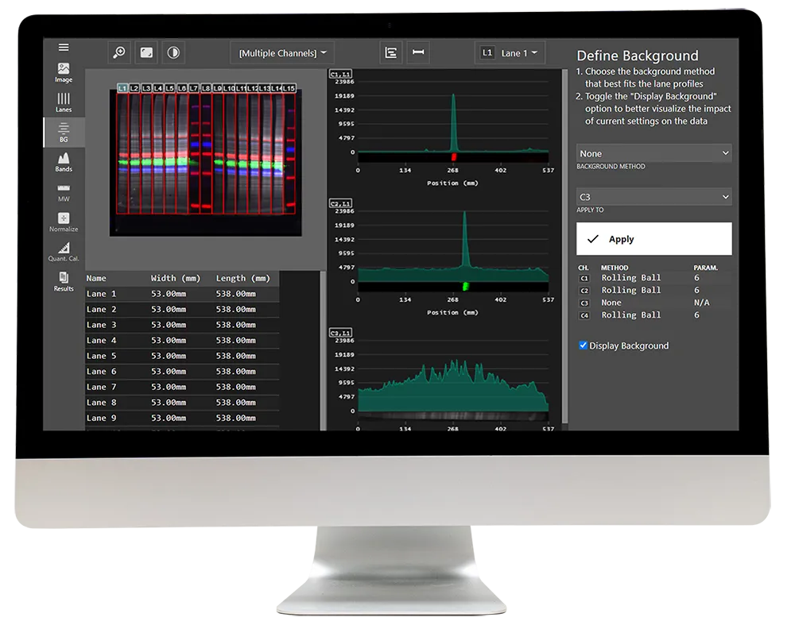The width and height of the screenshot is (795, 625).
Task: Open the Normalize panel
Action: tap(63, 224)
